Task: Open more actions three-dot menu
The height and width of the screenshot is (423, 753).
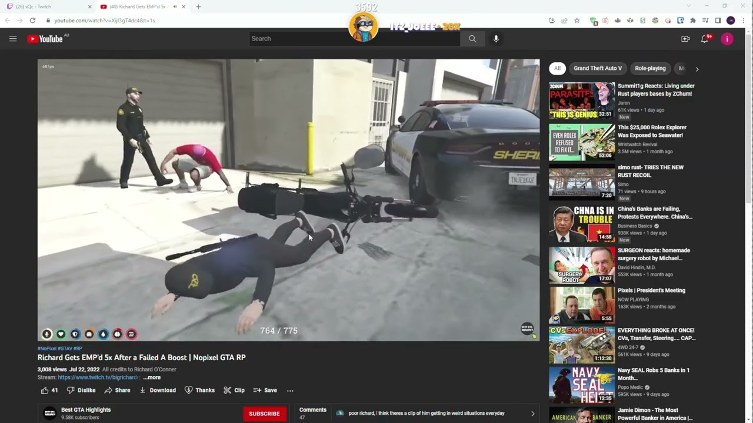Action: point(290,390)
